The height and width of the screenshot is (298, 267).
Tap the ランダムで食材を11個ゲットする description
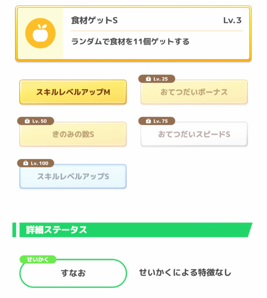click(130, 42)
